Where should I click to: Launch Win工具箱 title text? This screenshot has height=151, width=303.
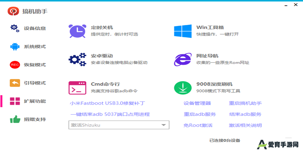(x=210, y=27)
